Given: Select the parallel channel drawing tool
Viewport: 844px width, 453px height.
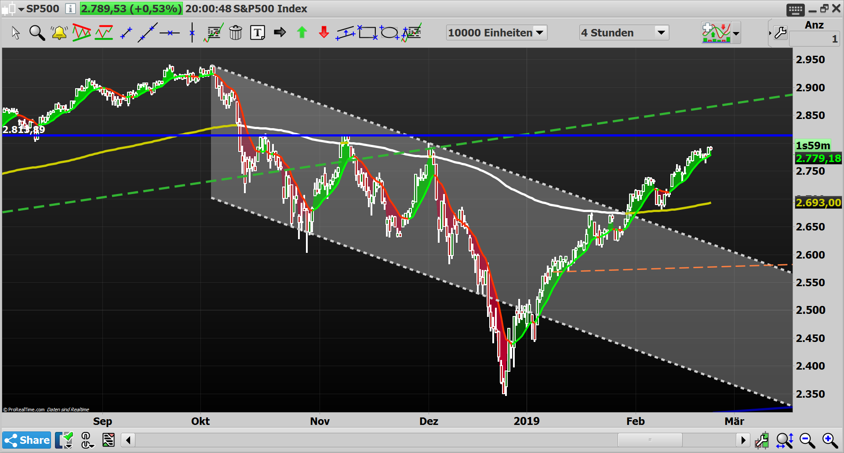Looking at the screenshot, I should 346,33.
